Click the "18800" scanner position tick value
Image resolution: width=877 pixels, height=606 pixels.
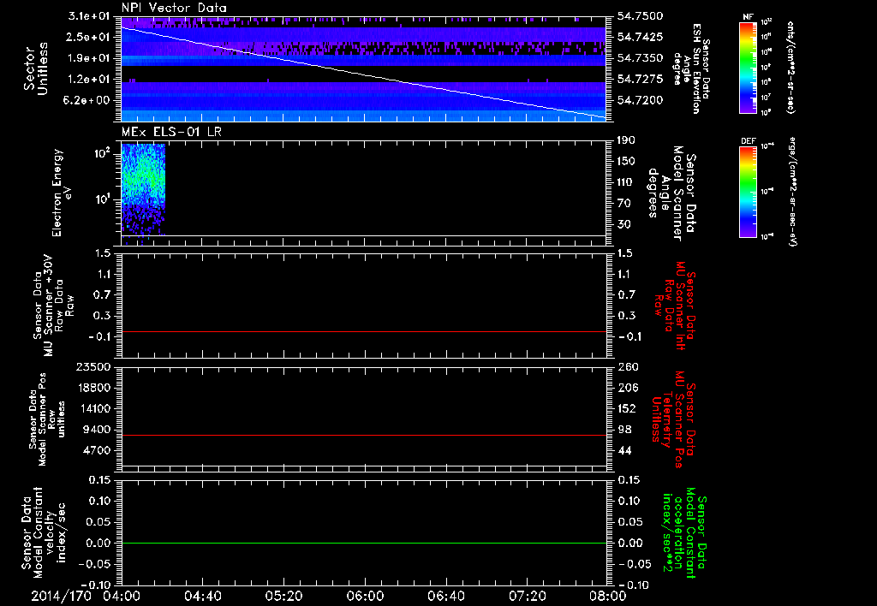coord(93,388)
